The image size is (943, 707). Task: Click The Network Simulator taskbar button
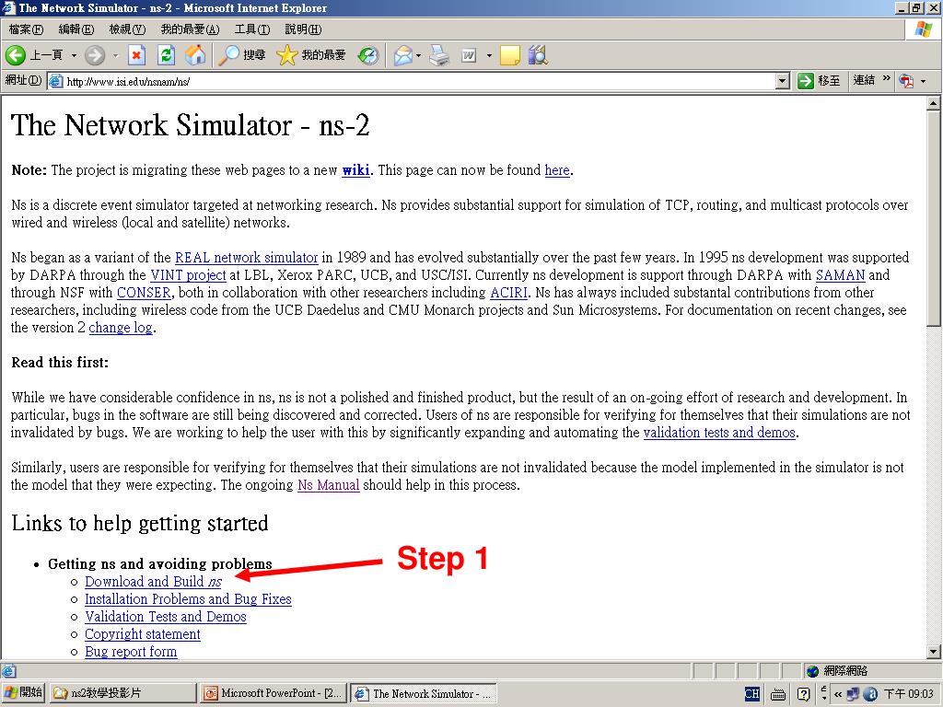coord(424,693)
